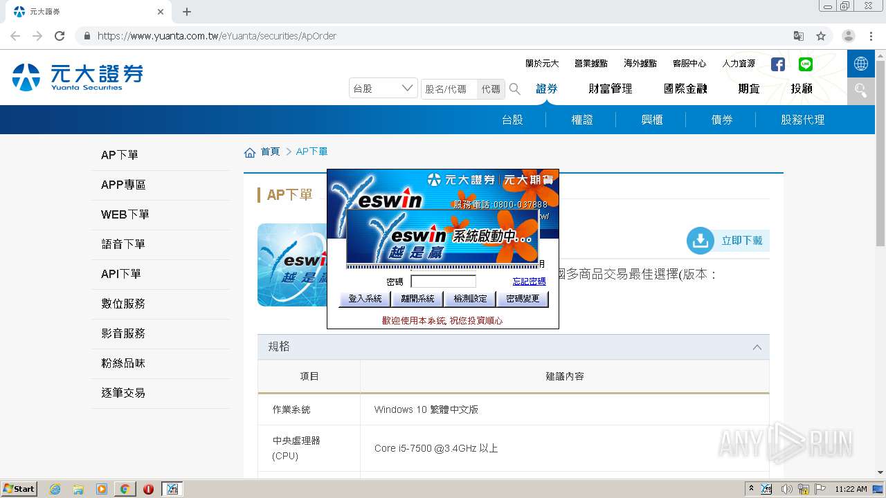Open the Facebook page icon
The image size is (886, 498).
(778, 64)
